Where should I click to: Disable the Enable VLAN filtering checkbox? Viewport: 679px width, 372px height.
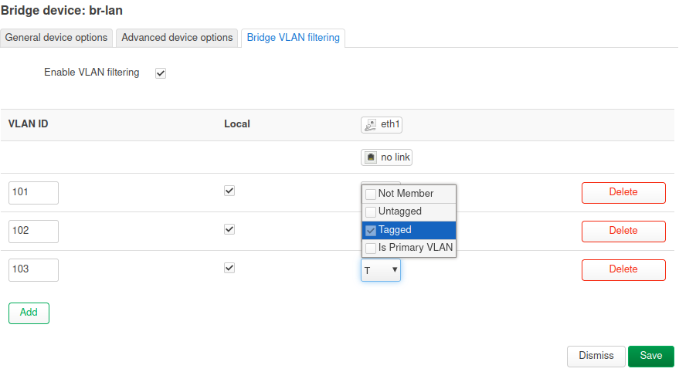(161, 73)
